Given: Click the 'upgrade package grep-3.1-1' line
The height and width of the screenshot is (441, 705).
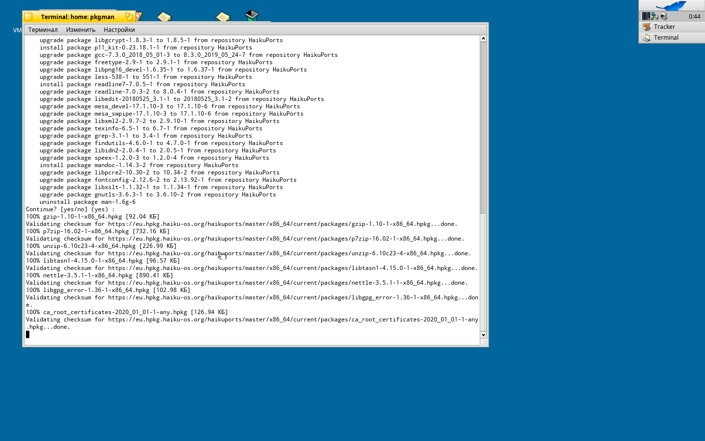Looking at the screenshot, I should (x=146, y=136).
